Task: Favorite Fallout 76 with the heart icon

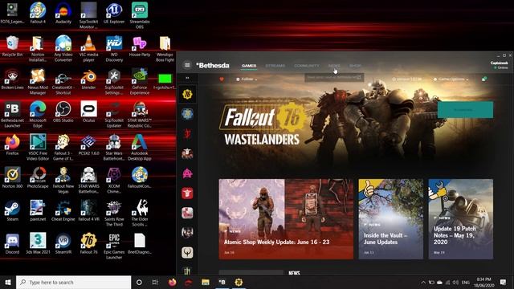Action: 222,79
